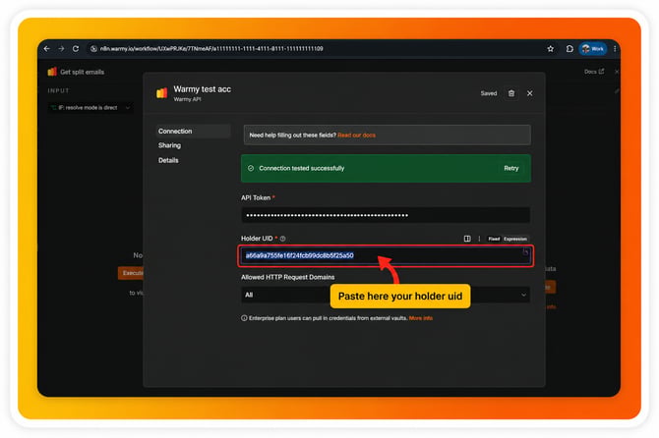
Task: Click the Get split emails node title
Action: coord(82,72)
